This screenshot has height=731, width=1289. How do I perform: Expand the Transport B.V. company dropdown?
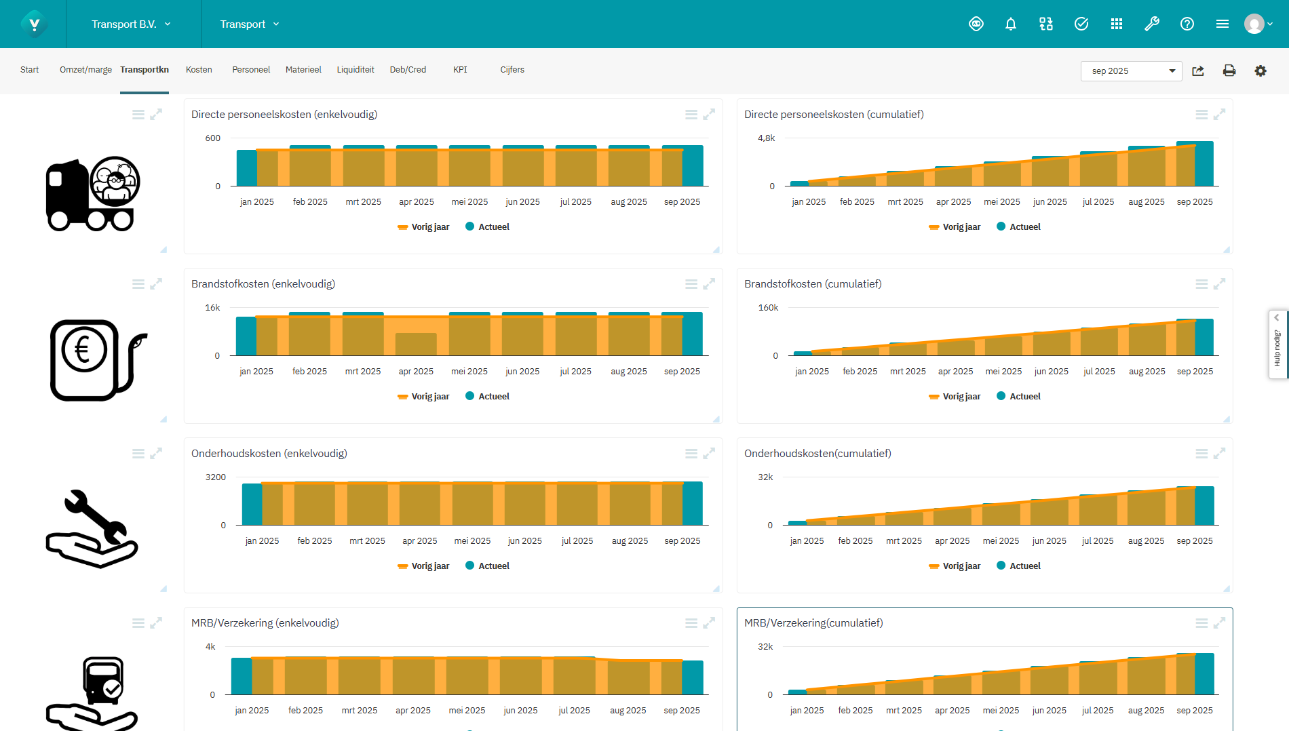pyautogui.click(x=131, y=24)
